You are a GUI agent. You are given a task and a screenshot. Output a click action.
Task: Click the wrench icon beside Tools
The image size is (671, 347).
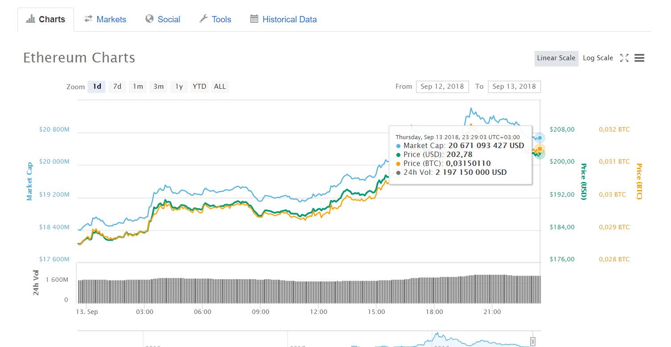pyautogui.click(x=203, y=19)
